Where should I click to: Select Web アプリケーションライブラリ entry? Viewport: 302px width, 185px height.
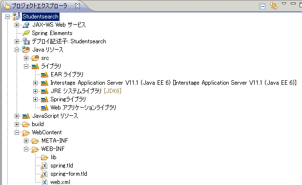tap(83, 108)
